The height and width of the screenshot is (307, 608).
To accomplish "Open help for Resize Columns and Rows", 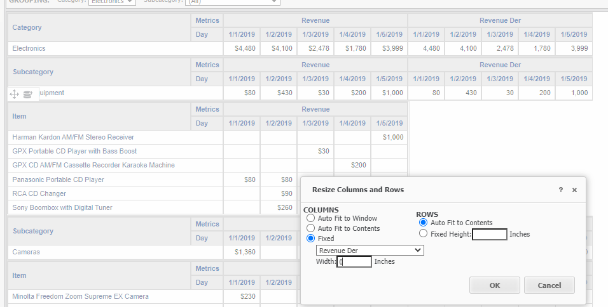I will pyautogui.click(x=561, y=190).
